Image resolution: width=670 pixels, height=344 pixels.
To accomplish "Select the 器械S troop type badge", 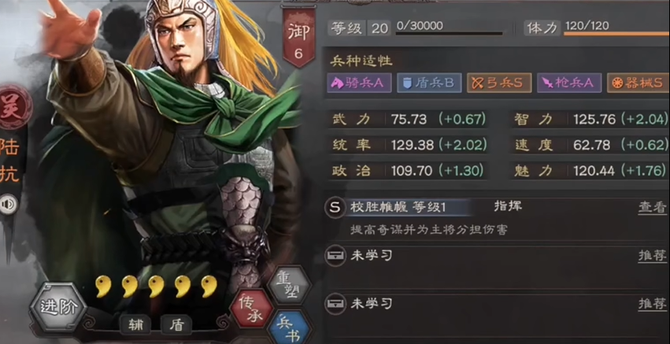I will 639,83.
